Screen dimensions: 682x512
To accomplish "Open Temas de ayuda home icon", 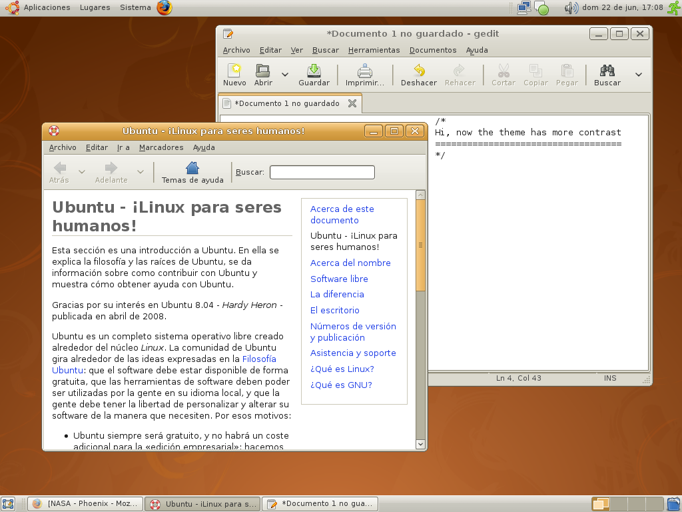I will 192,168.
